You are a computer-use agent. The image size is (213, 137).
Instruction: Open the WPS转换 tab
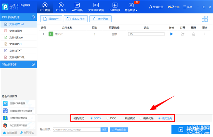coord(77,7)
